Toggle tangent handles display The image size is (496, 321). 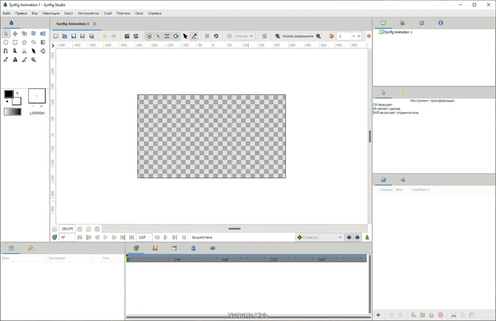tap(167, 36)
